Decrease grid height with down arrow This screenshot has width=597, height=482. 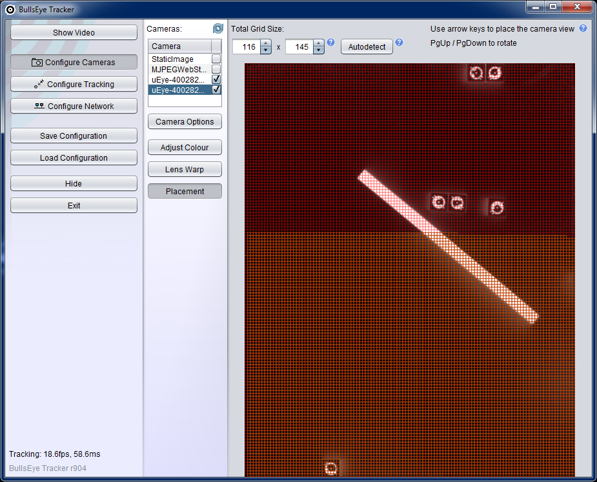click(318, 50)
